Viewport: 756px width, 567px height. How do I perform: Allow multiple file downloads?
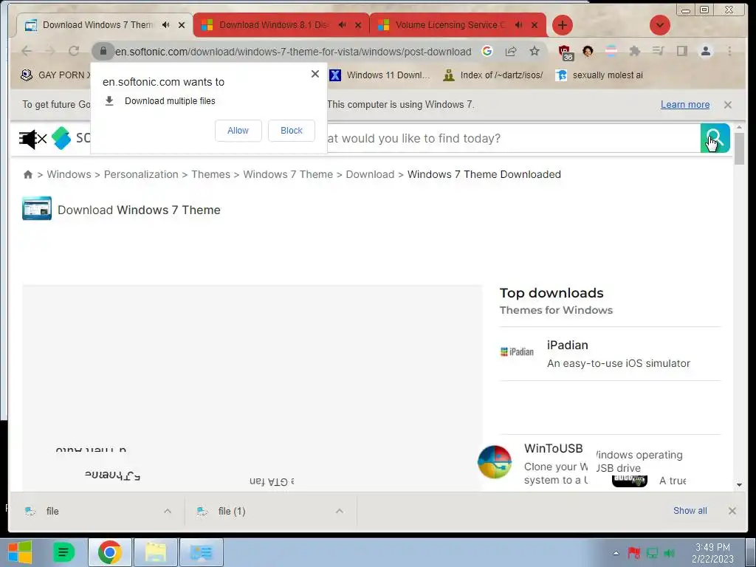point(238,131)
